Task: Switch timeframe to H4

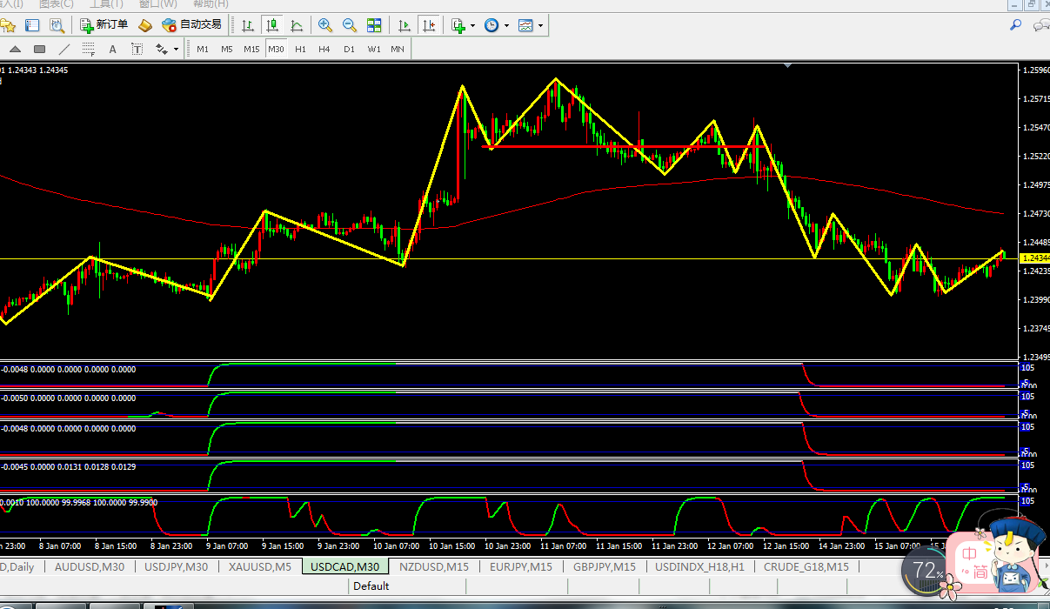Action: (324, 49)
